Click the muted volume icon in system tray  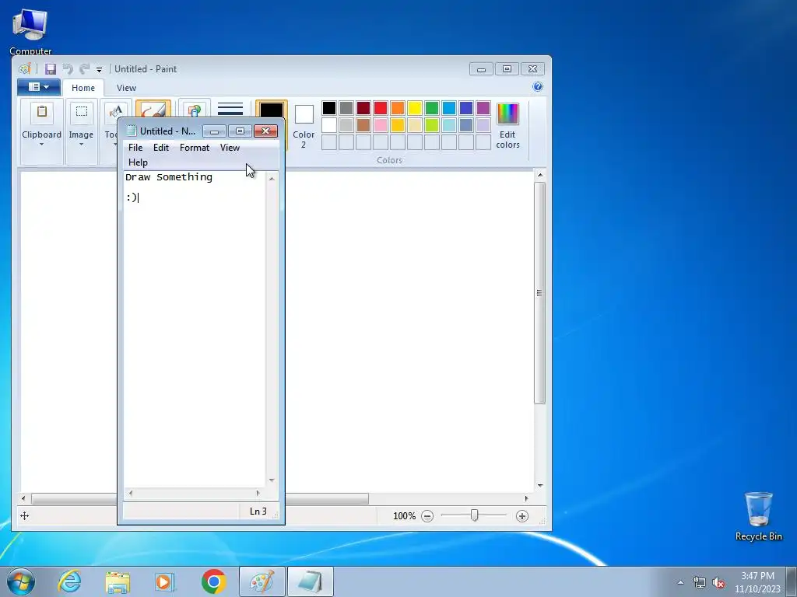click(718, 583)
